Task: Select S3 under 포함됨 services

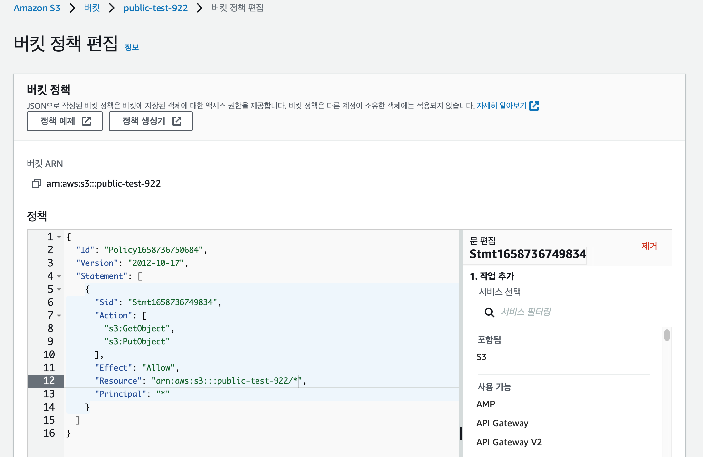Action: point(481,357)
